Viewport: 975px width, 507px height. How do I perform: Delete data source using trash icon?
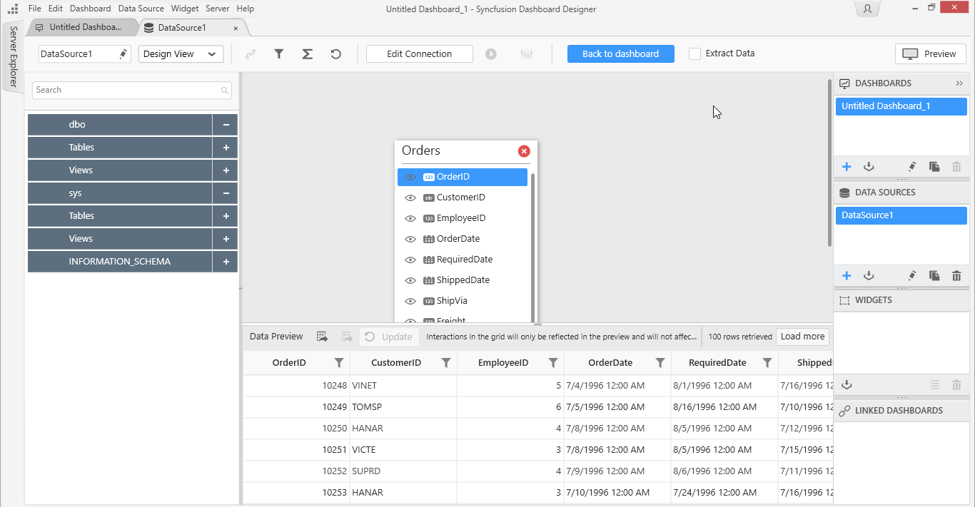tap(956, 276)
